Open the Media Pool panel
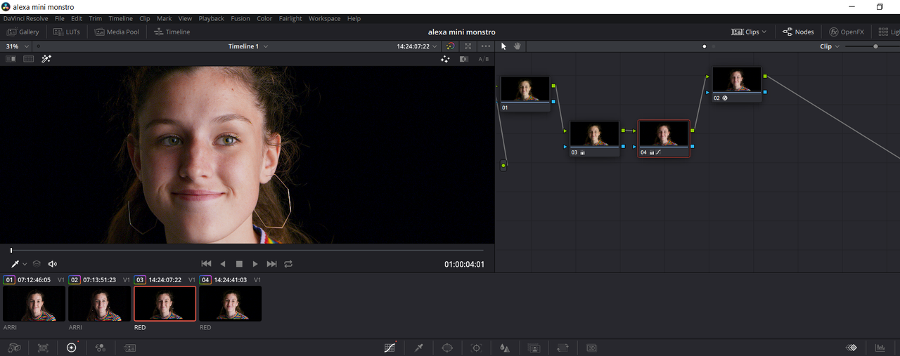This screenshot has width=900, height=356. pyautogui.click(x=117, y=32)
